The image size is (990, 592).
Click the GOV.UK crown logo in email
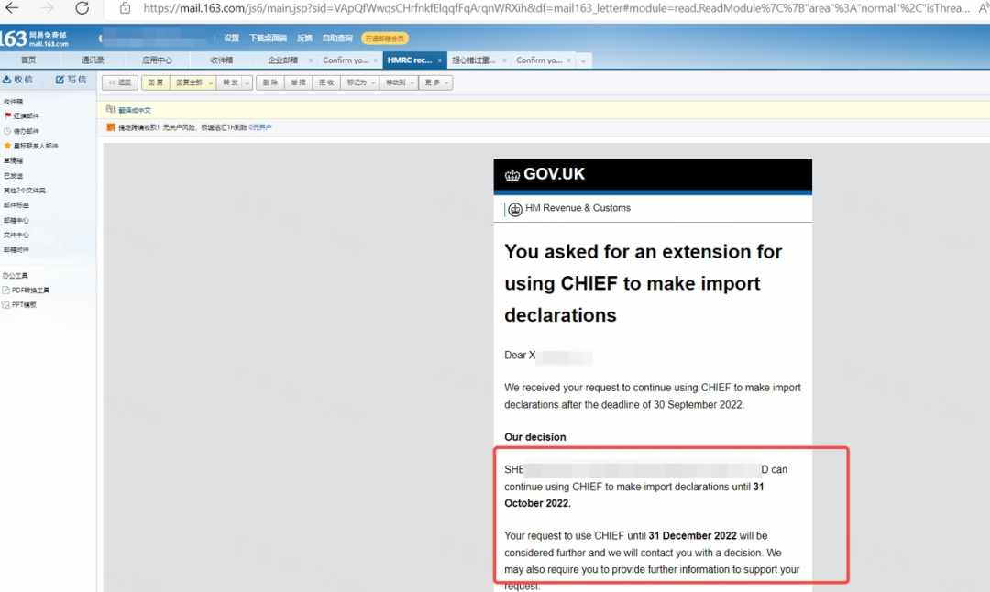point(512,175)
